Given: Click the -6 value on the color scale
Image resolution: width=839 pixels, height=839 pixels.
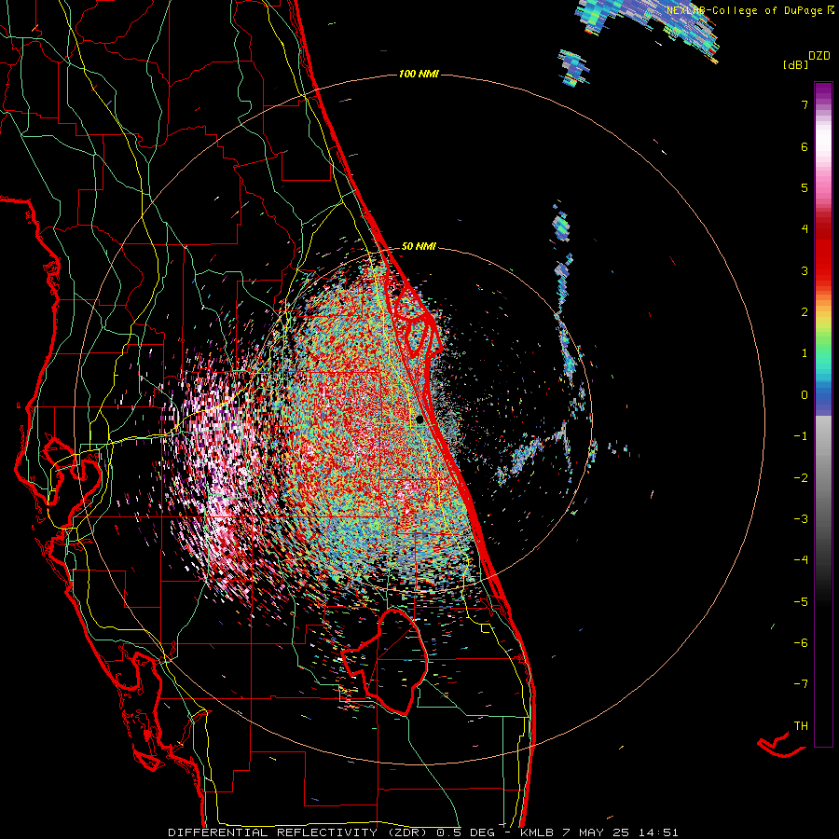Looking at the screenshot, I should [801, 643].
